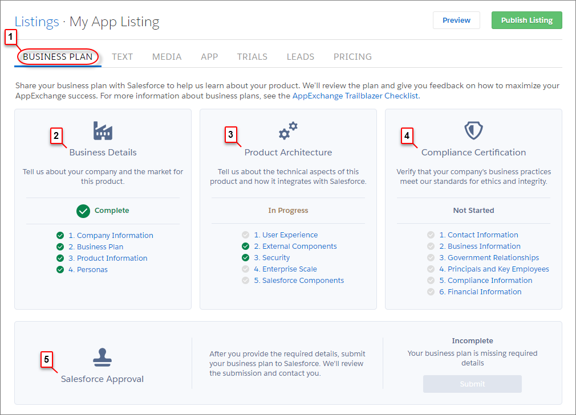Click gray check beside Government Relationships
576x415 pixels.
431,257
